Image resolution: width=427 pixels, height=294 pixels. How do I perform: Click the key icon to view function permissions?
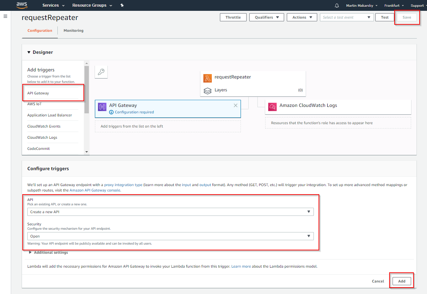point(101,72)
